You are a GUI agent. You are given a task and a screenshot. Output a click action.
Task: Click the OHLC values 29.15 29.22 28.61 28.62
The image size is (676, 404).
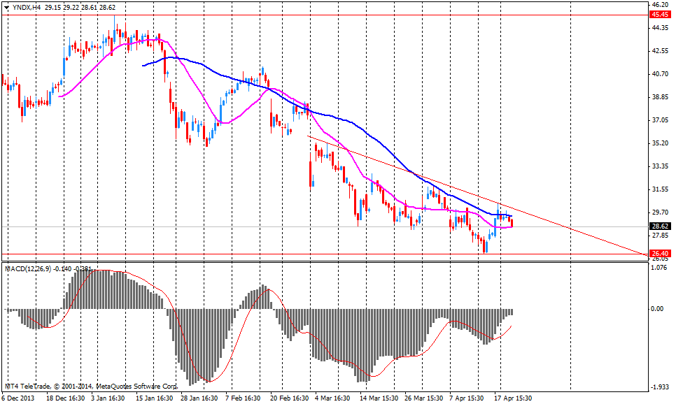point(80,7)
